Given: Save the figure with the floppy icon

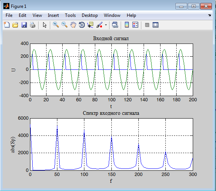Looking at the screenshot, I should click(x=24, y=25).
